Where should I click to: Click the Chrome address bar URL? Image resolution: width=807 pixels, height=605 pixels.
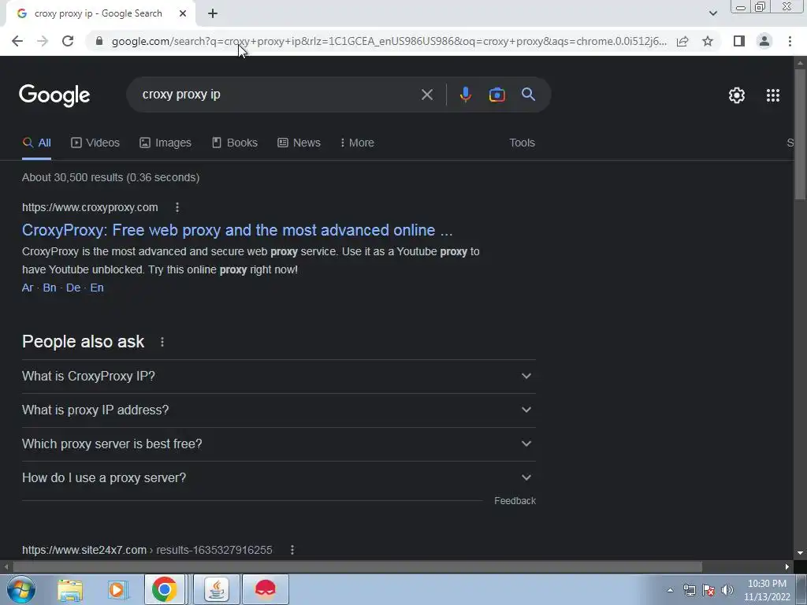pos(389,41)
